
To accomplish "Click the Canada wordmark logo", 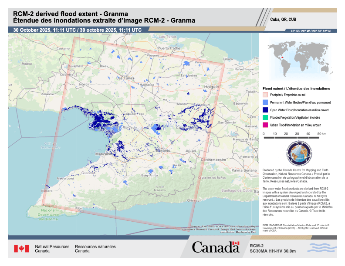I will pos(216,247).
